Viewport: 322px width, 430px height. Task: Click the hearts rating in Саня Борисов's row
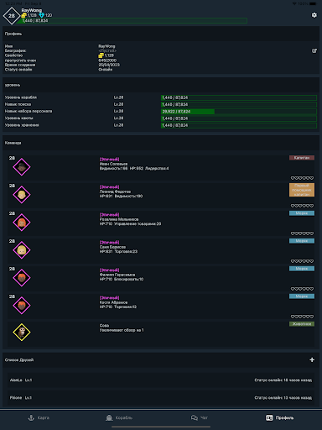[302, 261]
